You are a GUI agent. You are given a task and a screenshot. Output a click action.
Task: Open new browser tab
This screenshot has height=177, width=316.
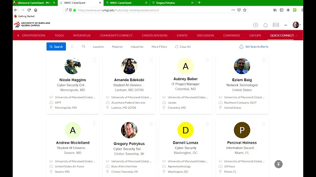[199, 3]
